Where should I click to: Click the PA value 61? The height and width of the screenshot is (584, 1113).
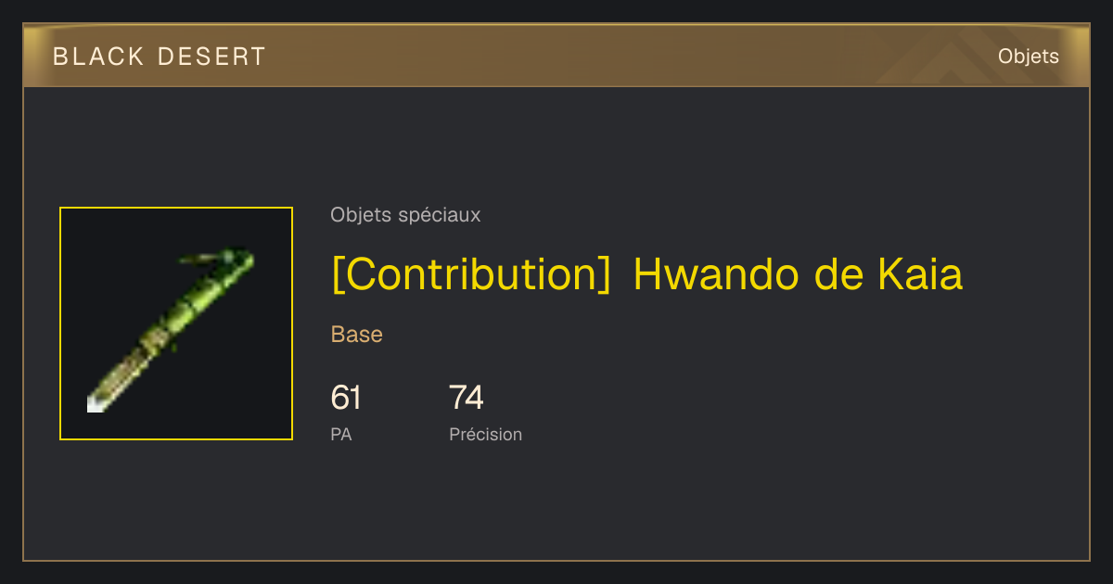[x=346, y=398]
